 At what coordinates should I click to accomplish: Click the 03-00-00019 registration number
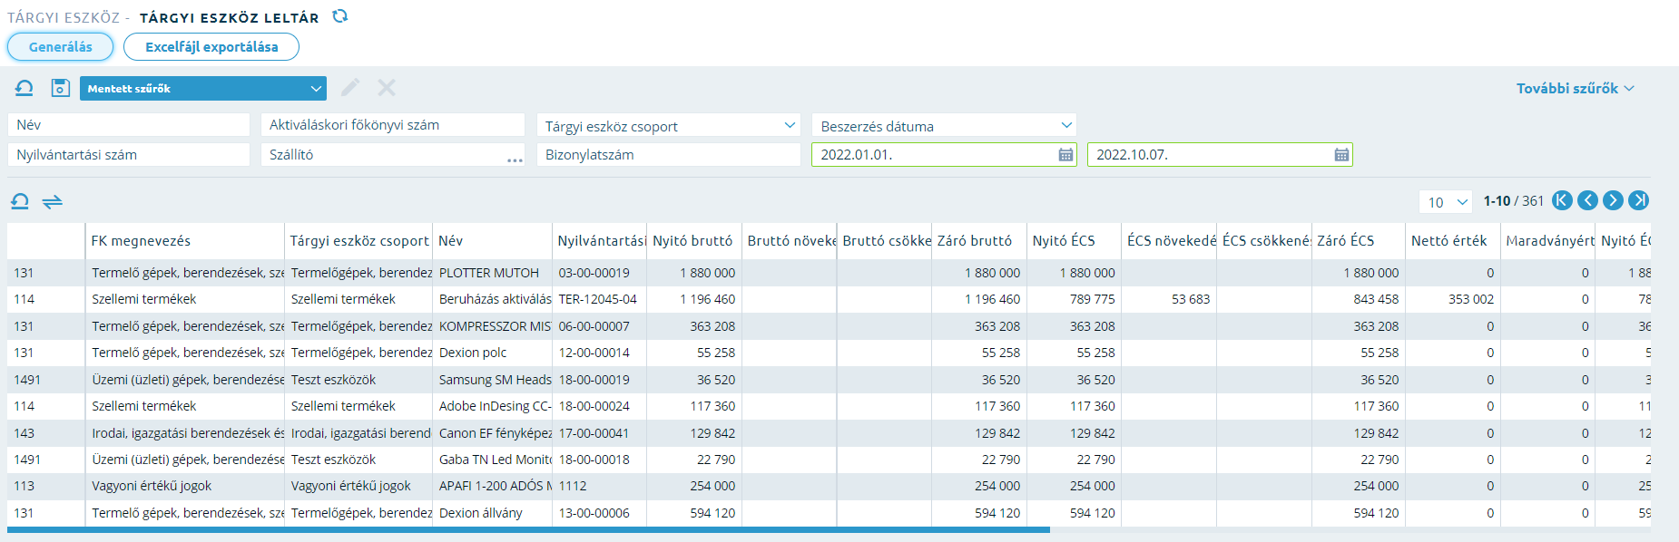tap(600, 273)
